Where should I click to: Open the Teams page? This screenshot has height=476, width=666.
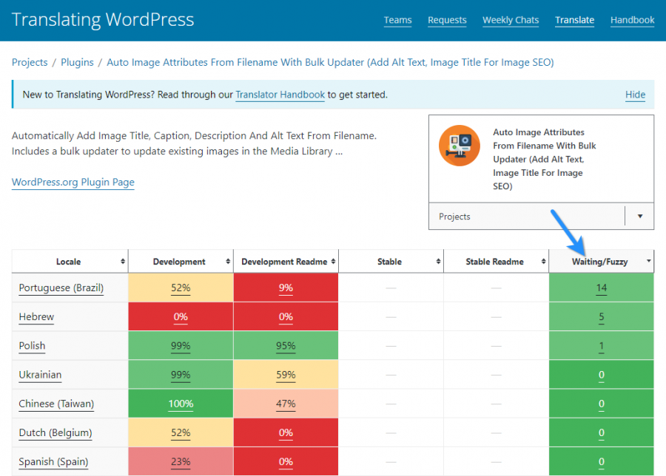tap(397, 20)
